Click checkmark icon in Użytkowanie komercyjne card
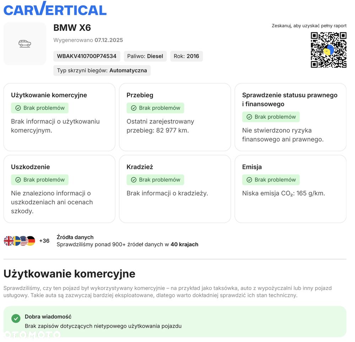Viewport: 355px width, 342px height. pos(18,108)
